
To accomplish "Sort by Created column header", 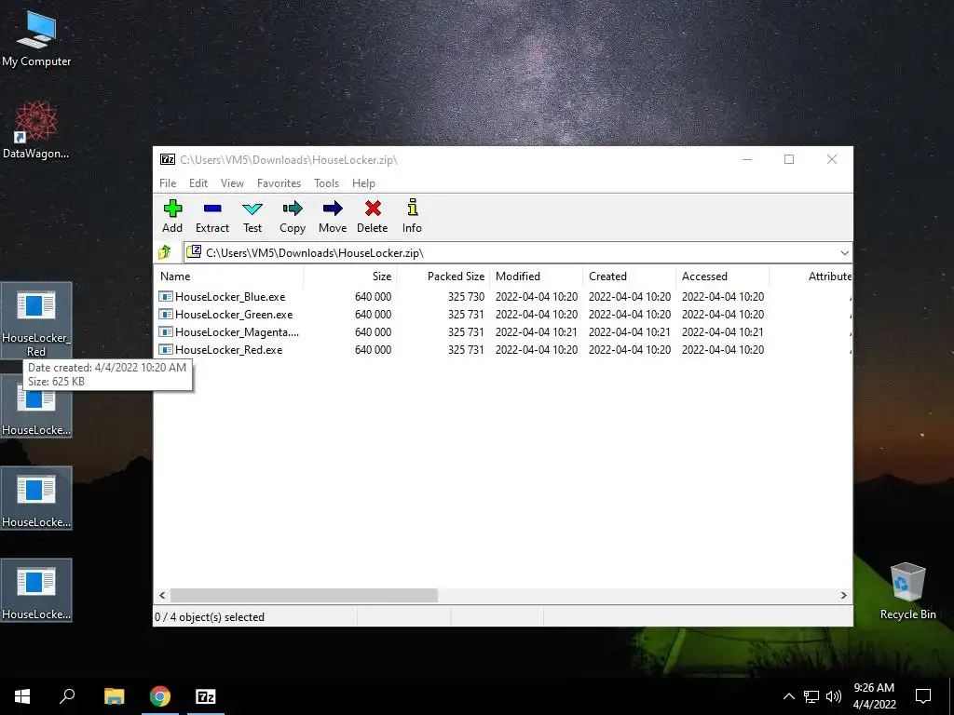I will click(629, 276).
